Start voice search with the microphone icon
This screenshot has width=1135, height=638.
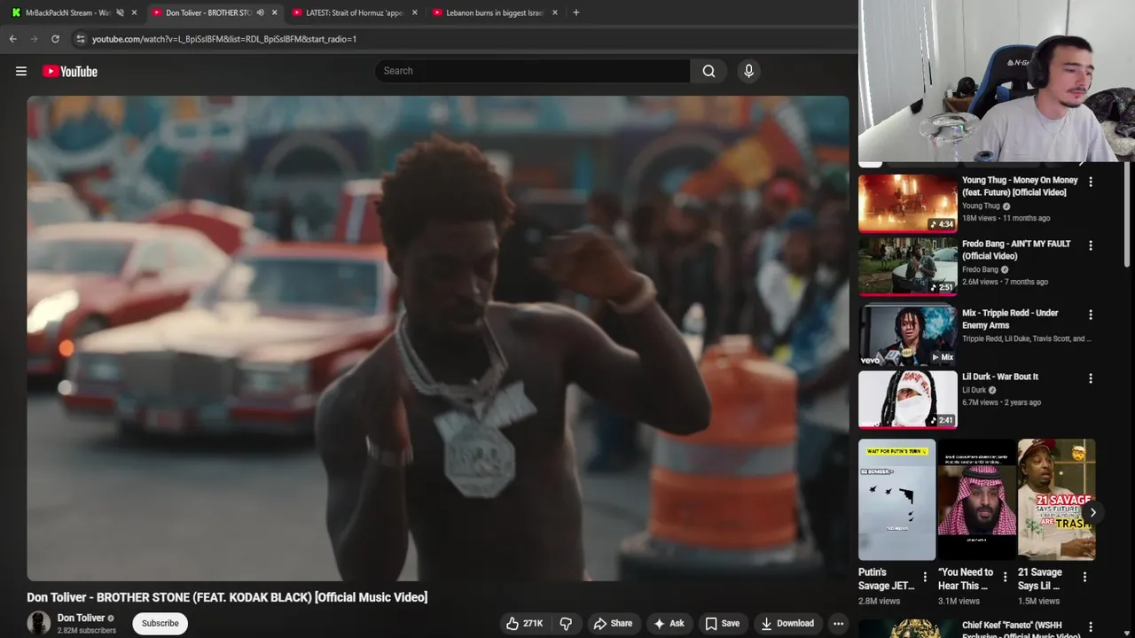point(748,71)
